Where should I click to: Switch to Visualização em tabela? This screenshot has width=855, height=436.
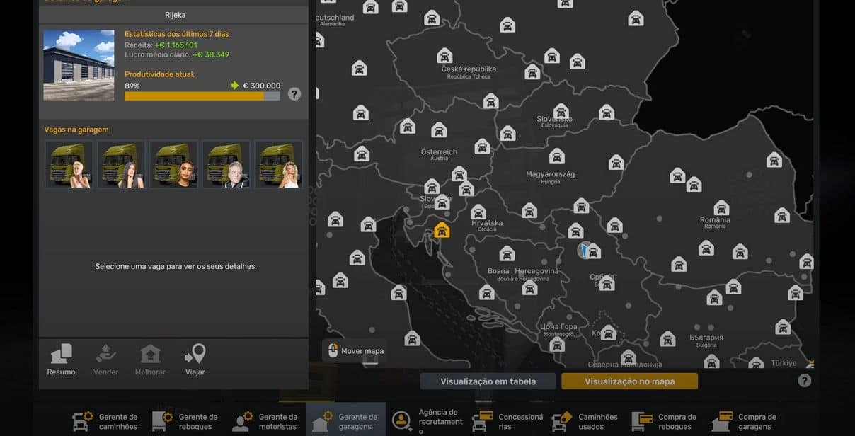488,381
